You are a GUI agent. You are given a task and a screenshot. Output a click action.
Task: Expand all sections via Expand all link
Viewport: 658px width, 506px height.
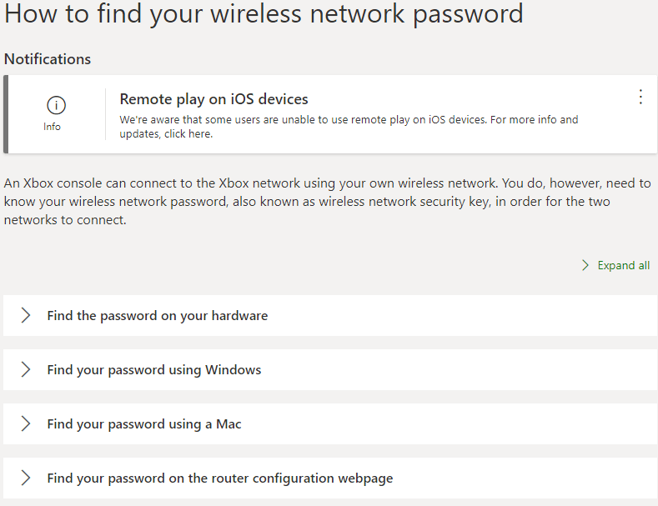tap(624, 265)
